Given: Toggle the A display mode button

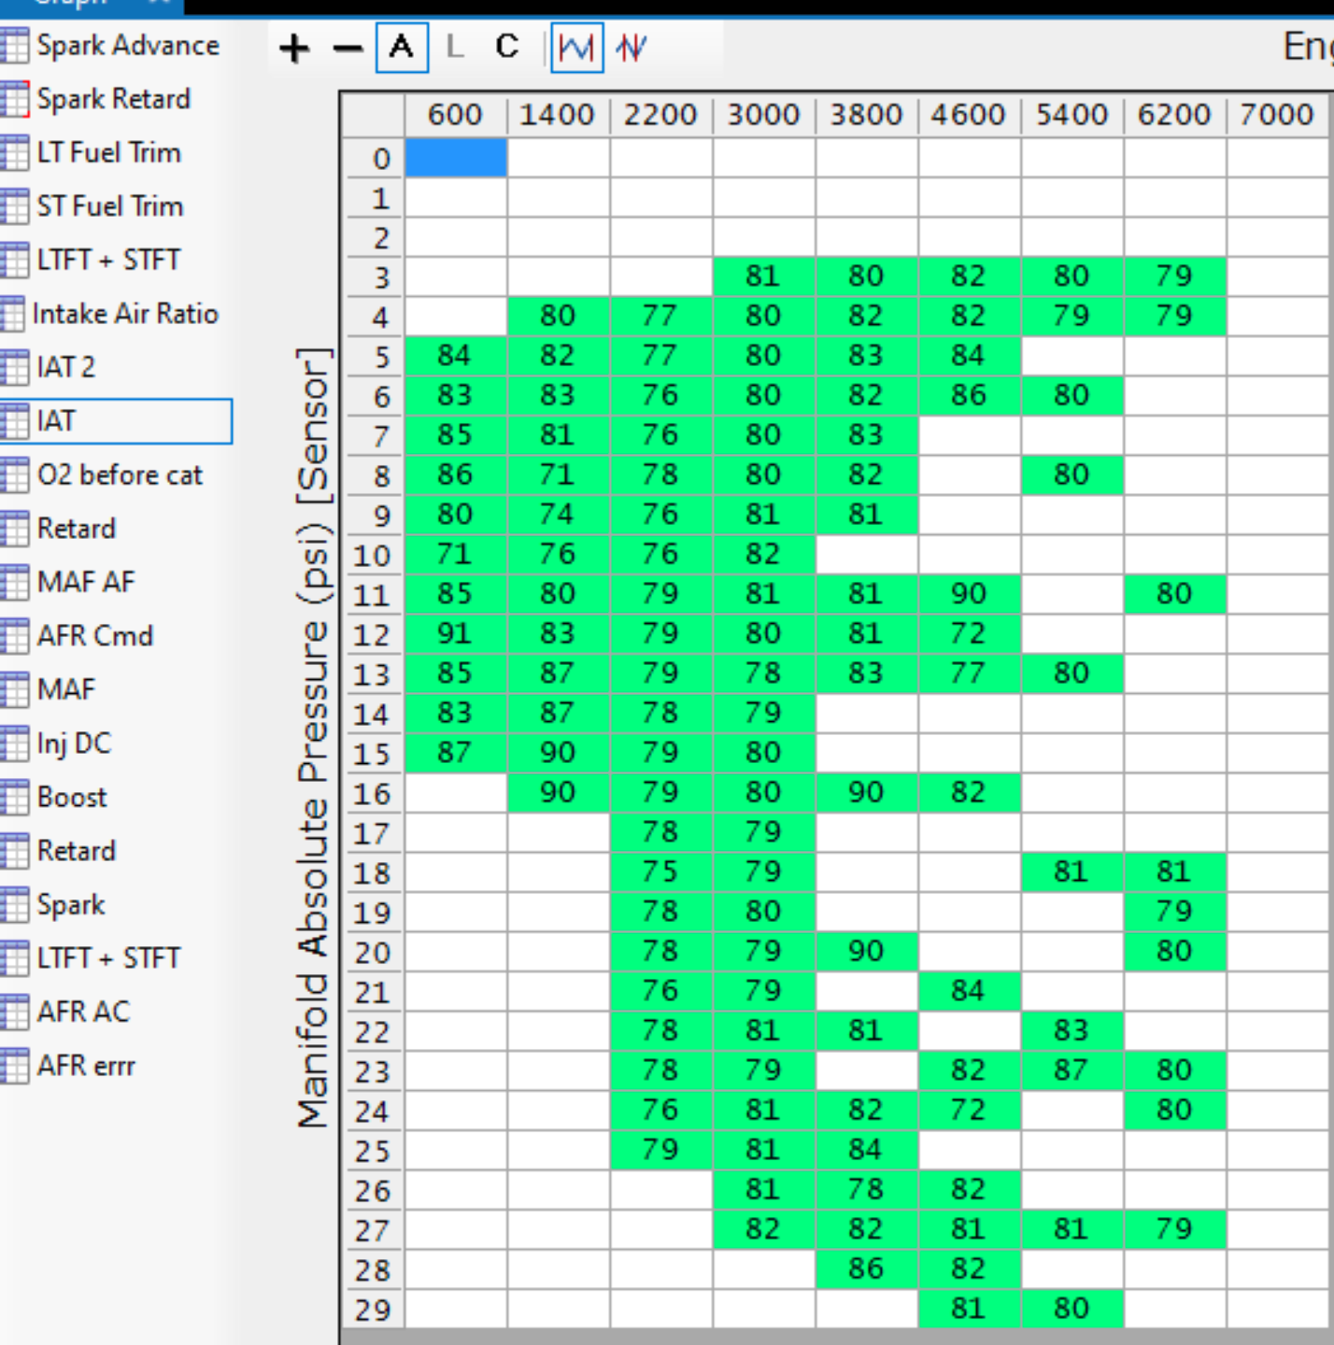Looking at the screenshot, I should point(402,47).
